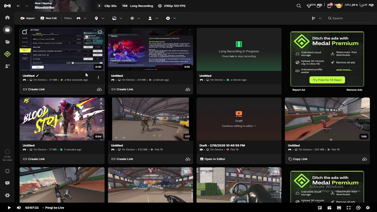Screen dimensions: 377x212
Task: Click Try Free for 14 Days!
Action: [327, 80]
